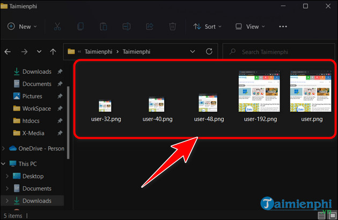Viewport: 338px width, 220px height.
Task: Click the New plus icon
Action: 11,26
